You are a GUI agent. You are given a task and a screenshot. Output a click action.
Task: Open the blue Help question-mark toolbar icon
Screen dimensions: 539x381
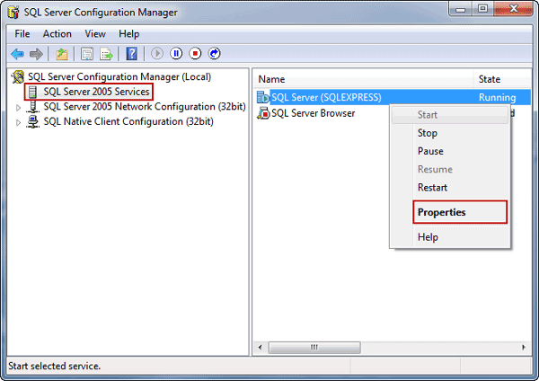(132, 54)
